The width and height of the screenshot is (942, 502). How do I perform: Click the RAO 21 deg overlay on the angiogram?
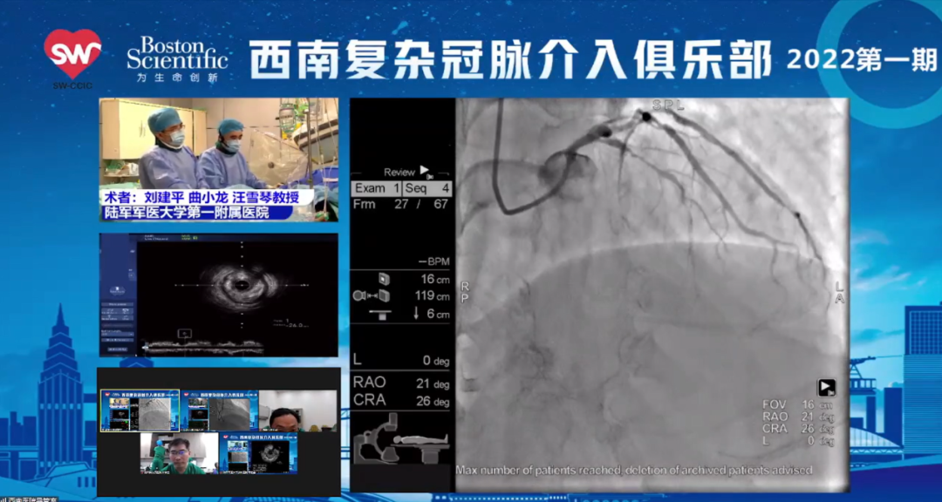pyautogui.click(x=798, y=417)
